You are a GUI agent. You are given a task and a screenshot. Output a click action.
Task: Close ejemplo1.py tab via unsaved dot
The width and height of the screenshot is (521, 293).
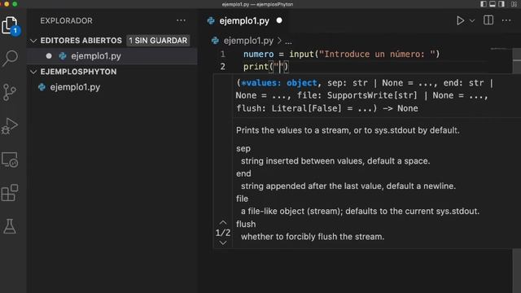click(279, 20)
